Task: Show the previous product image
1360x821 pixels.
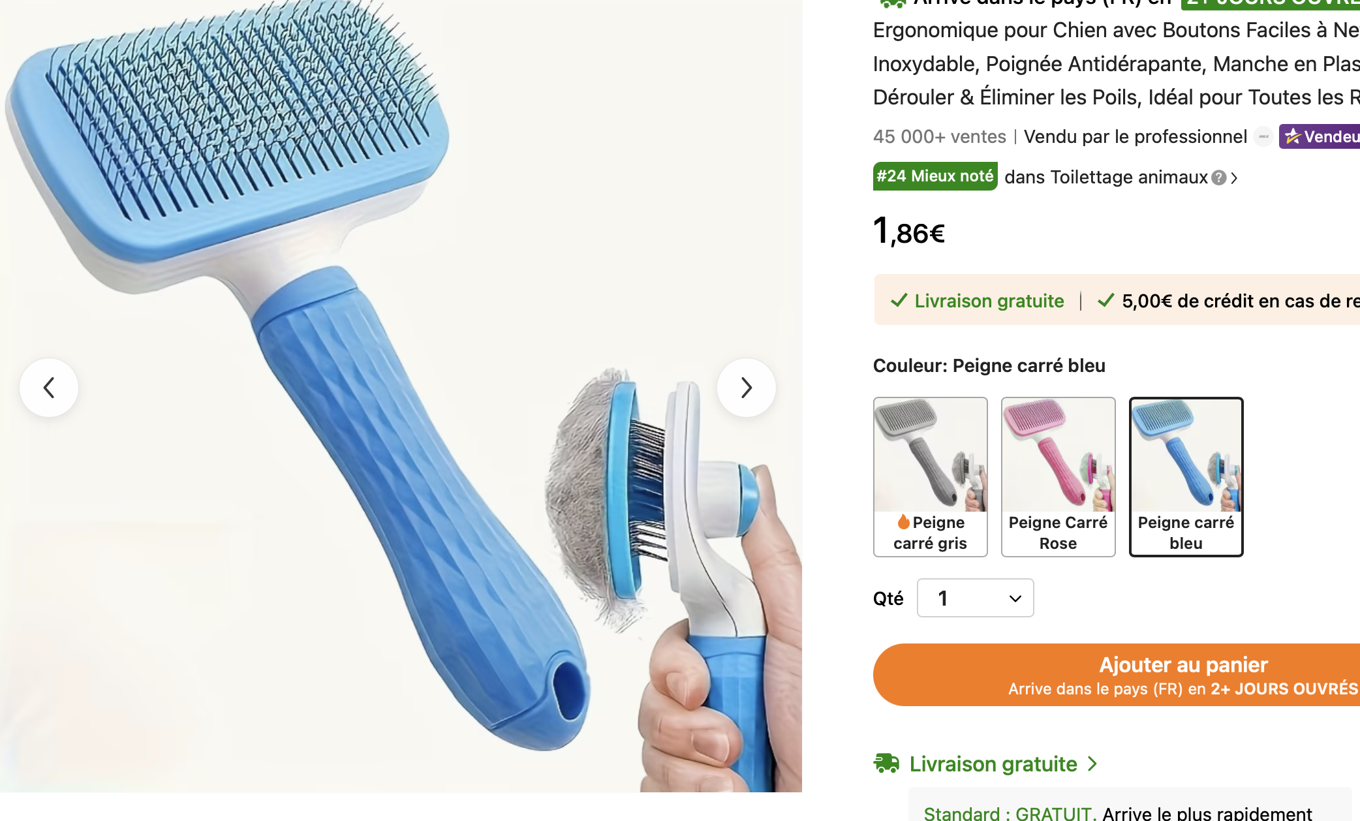Action: (x=49, y=388)
